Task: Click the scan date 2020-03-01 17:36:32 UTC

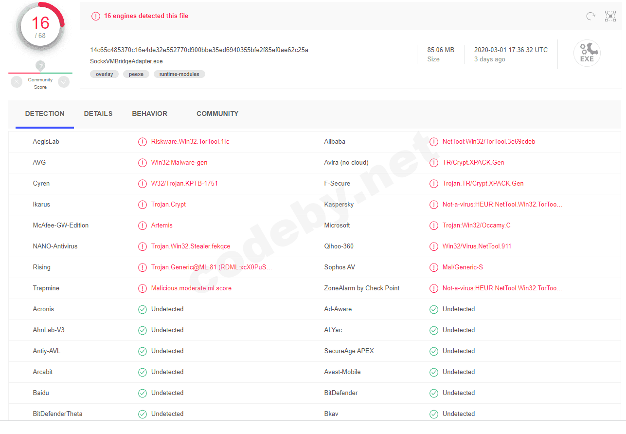Action: click(511, 50)
